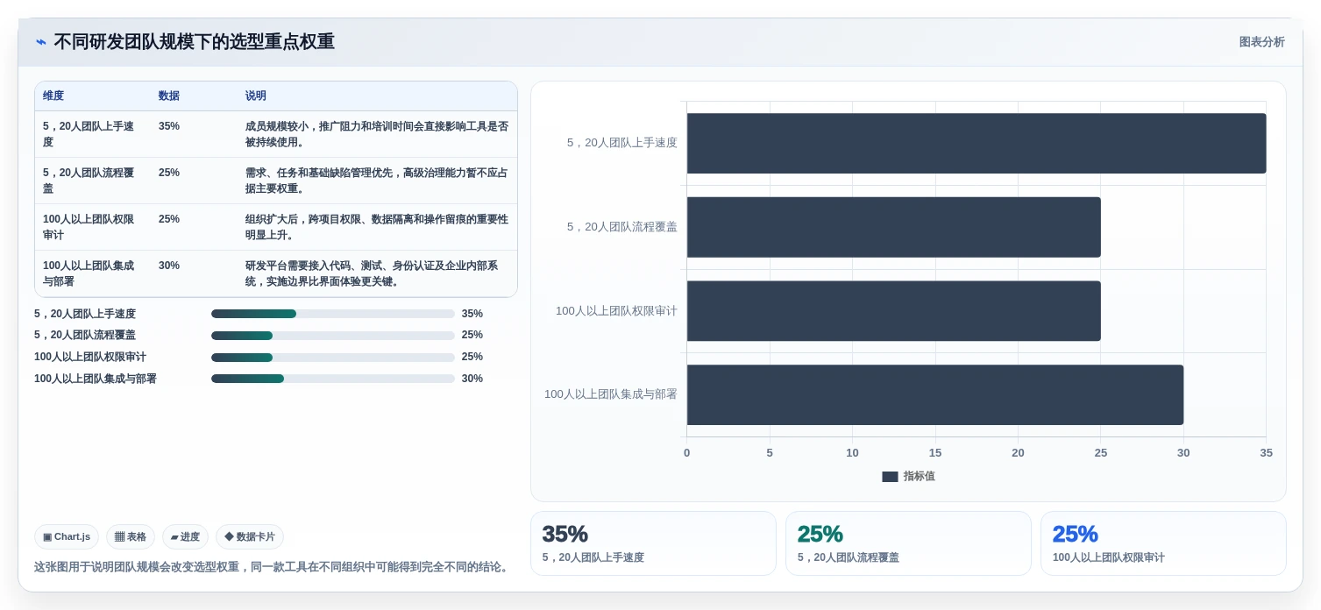This screenshot has width=1321, height=610.
Task: Click the 30% value in the table
Action: tap(169, 266)
